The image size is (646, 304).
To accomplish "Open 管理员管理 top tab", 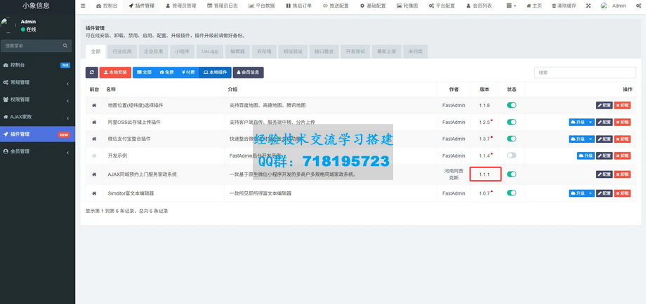I will (181, 6).
